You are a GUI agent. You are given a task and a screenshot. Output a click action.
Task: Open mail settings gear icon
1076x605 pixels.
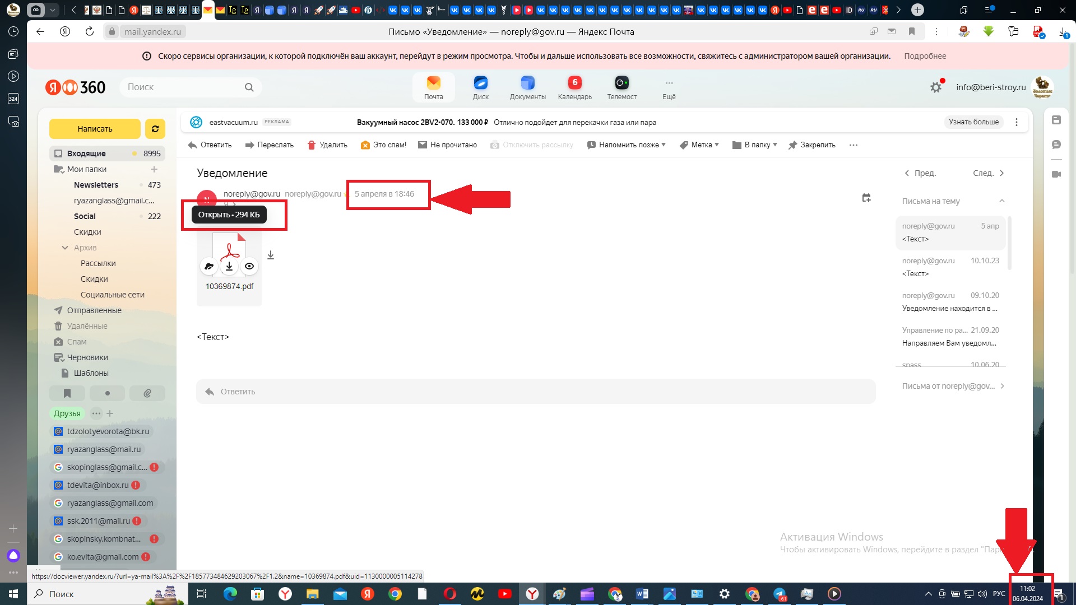pyautogui.click(x=936, y=87)
